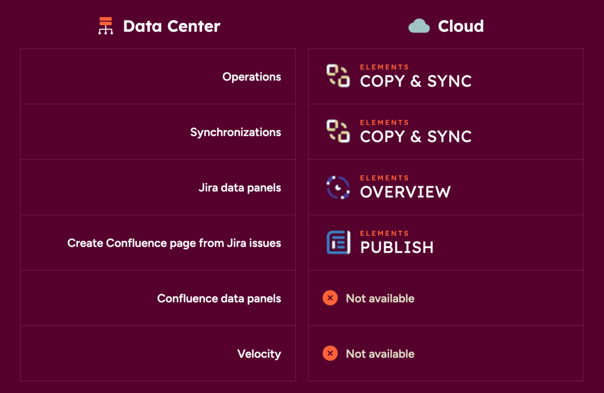Click 'Not available' text beside Confluence data panels
The height and width of the screenshot is (393, 604).
tap(380, 299)
